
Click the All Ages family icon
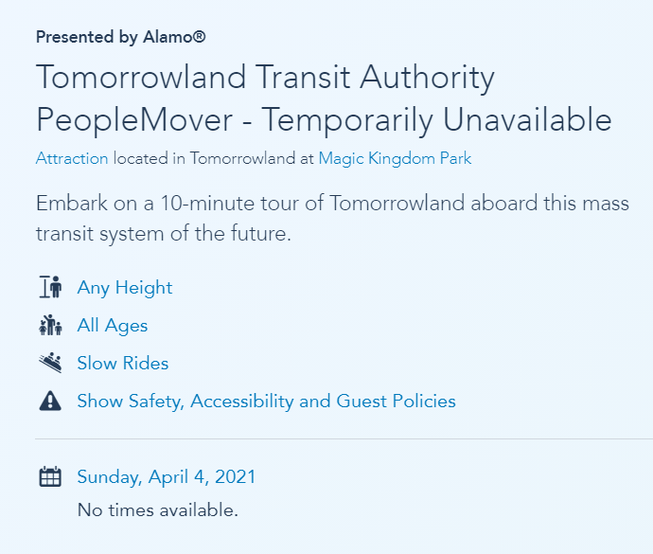tap(50, 326)
